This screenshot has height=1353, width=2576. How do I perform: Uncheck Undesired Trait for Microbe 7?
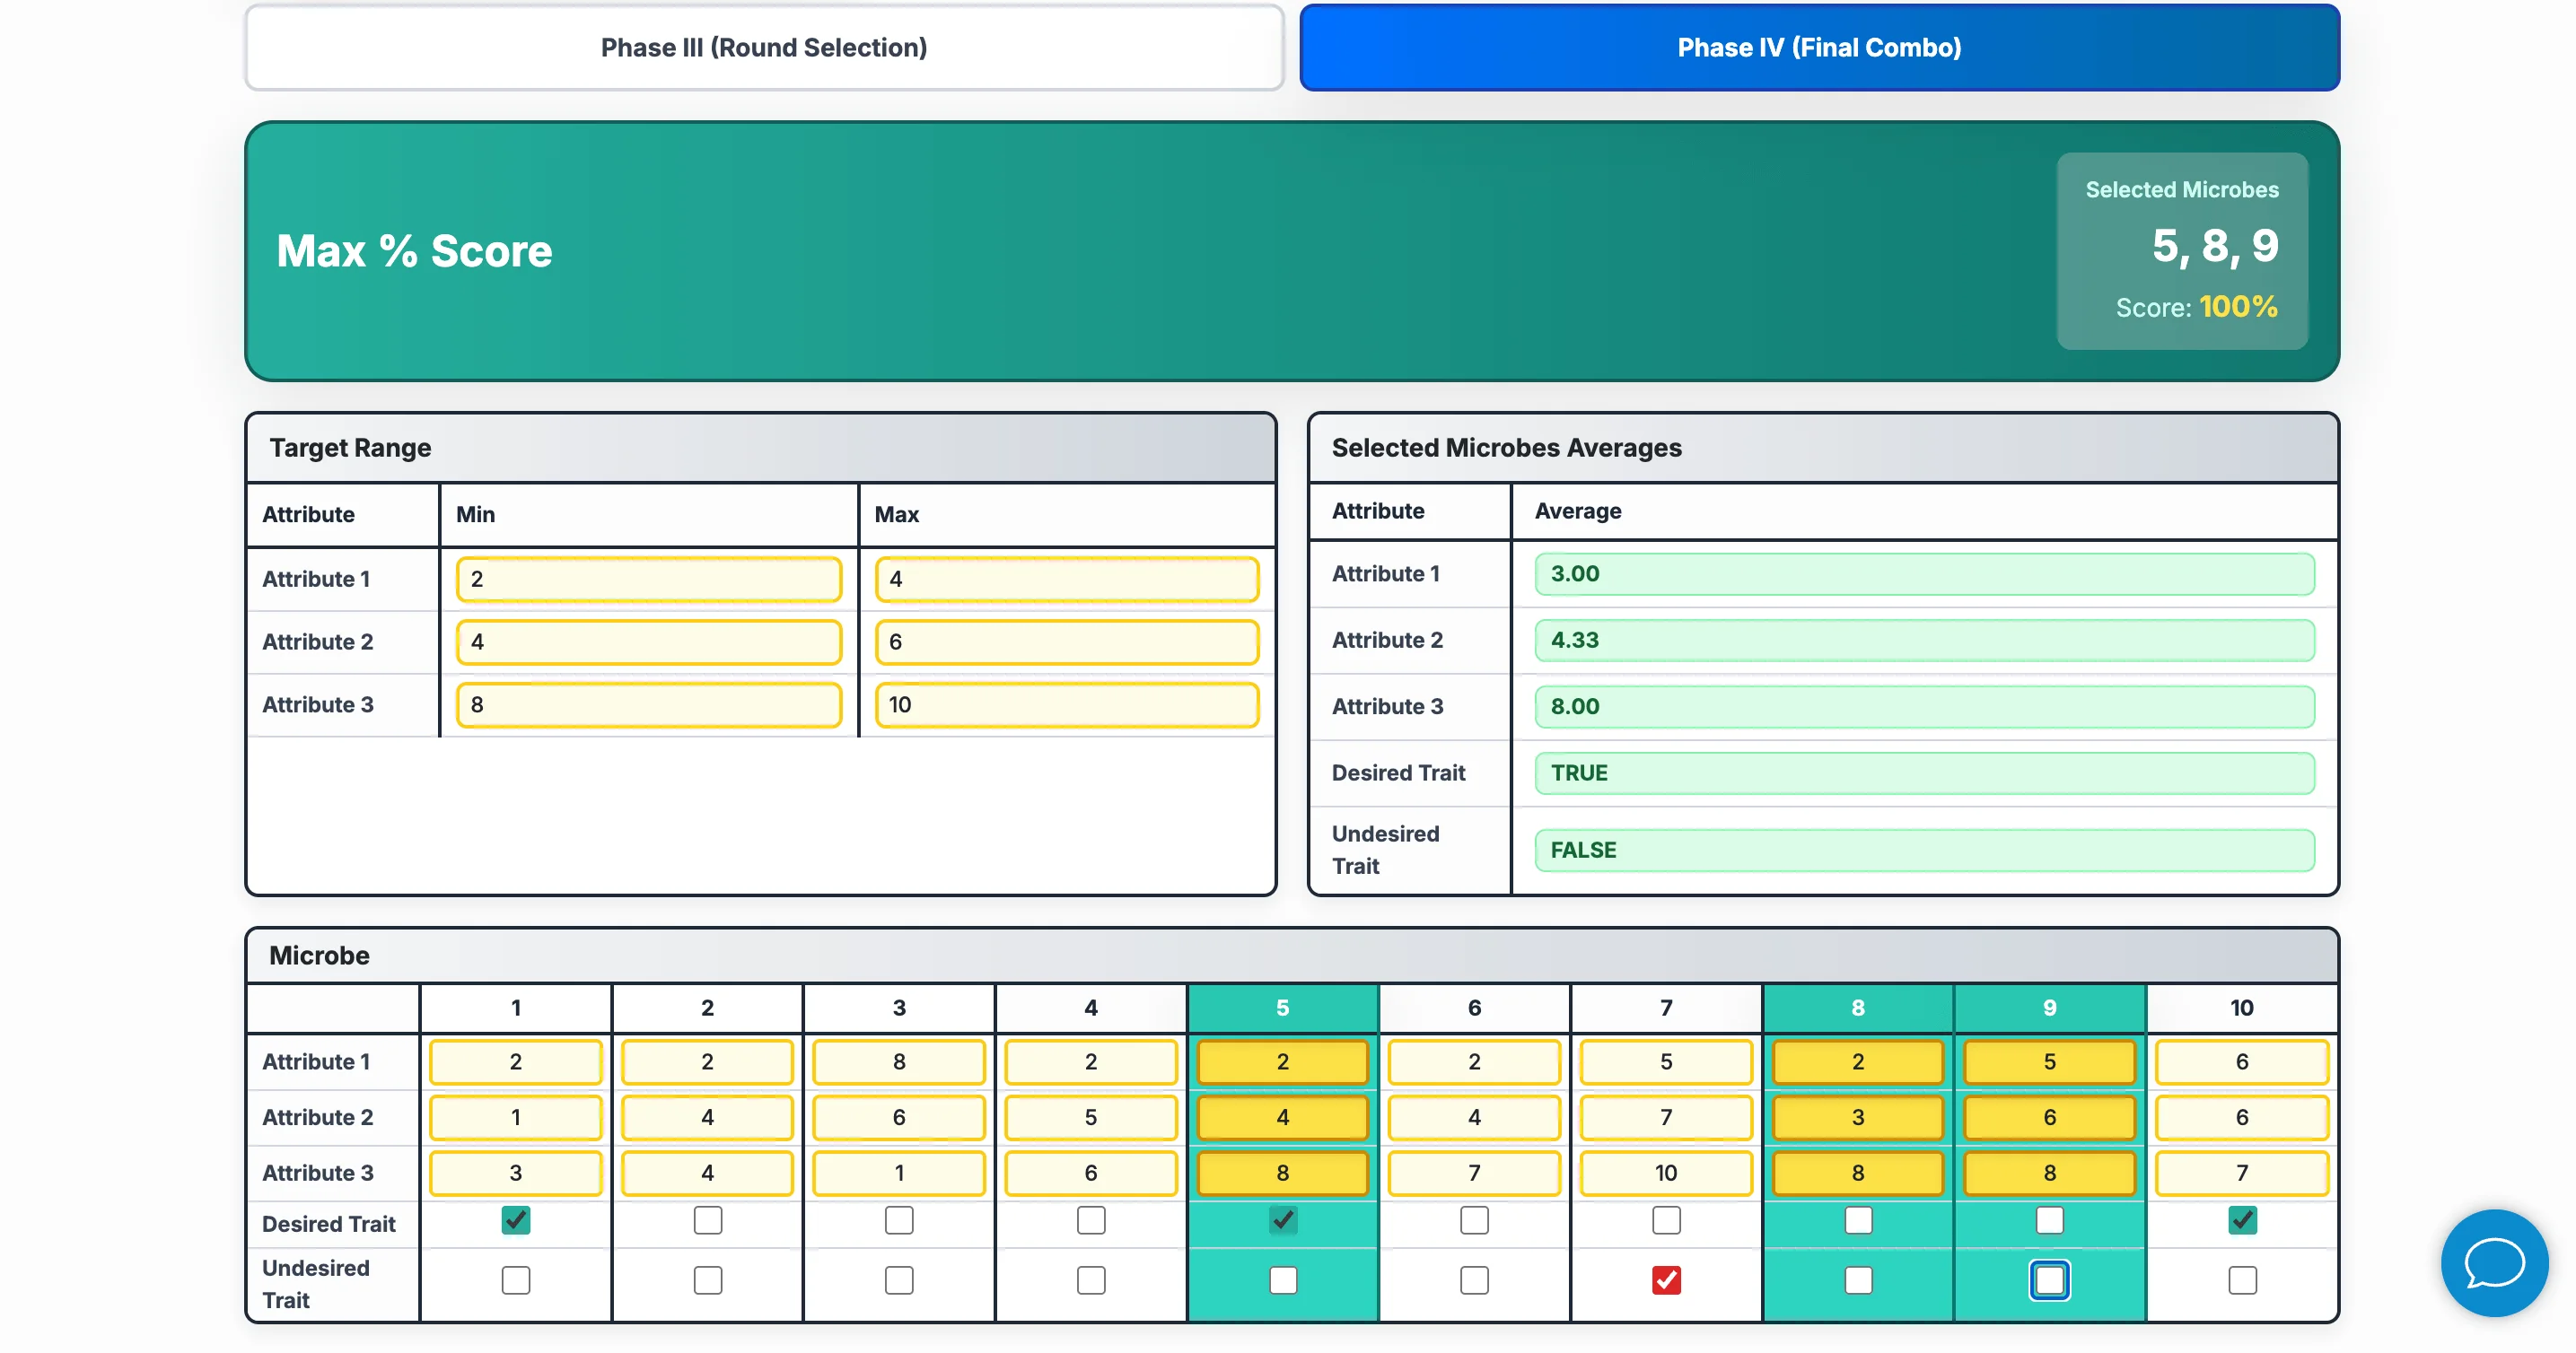point(1665,1280)
